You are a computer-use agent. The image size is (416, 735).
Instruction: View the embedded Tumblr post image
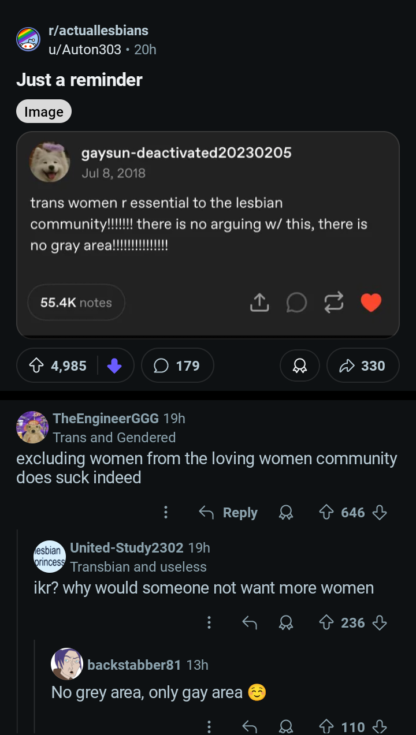[208, 234]
